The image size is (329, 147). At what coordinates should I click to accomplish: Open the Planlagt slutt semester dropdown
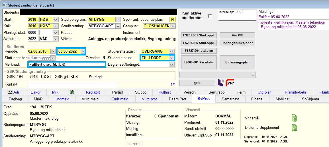coord(56,33)
